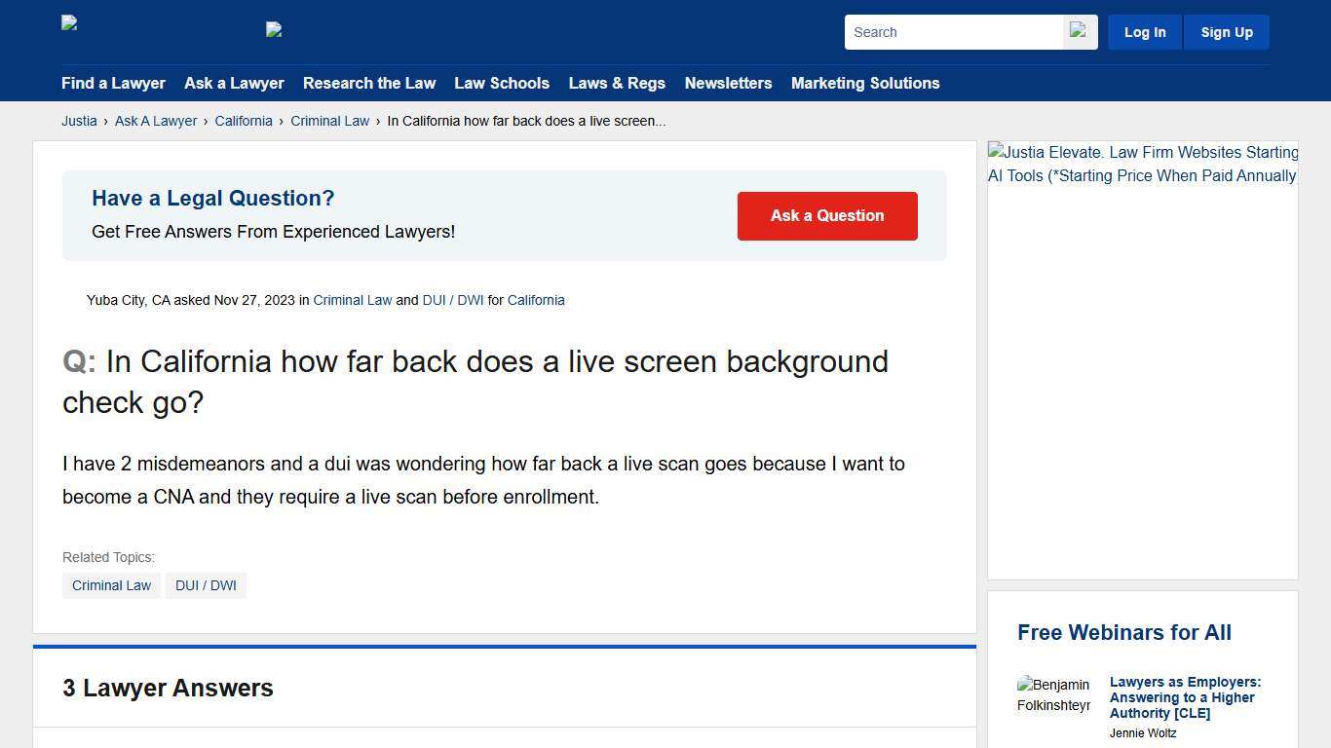
Task: Click the Log In button
Action: [1144, 31]
